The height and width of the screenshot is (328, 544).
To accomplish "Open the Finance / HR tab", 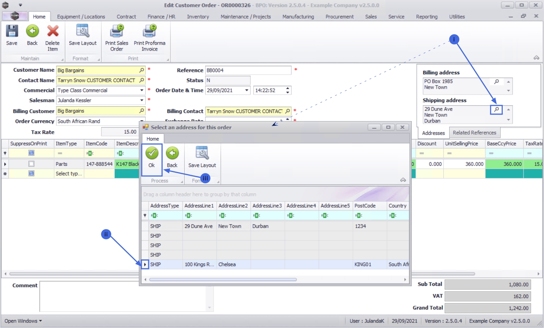I will [161, 17].
